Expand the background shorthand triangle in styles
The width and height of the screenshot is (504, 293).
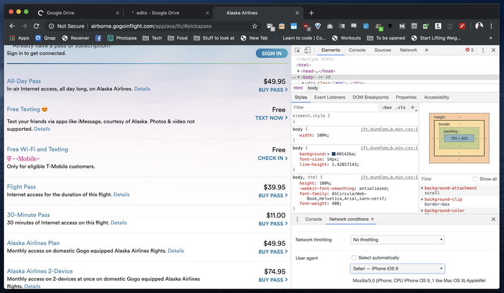[x=328, y=153]
